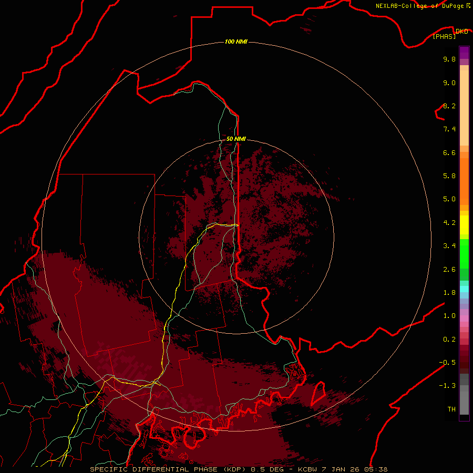Click the 5.0 color scale value

449,199
